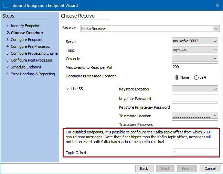
Task: Go to step 1 Identify Endpoint
Action: pos(23,26)
